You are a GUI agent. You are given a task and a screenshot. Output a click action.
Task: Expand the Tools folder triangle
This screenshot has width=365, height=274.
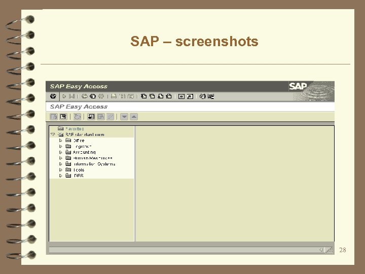[60, 169]
